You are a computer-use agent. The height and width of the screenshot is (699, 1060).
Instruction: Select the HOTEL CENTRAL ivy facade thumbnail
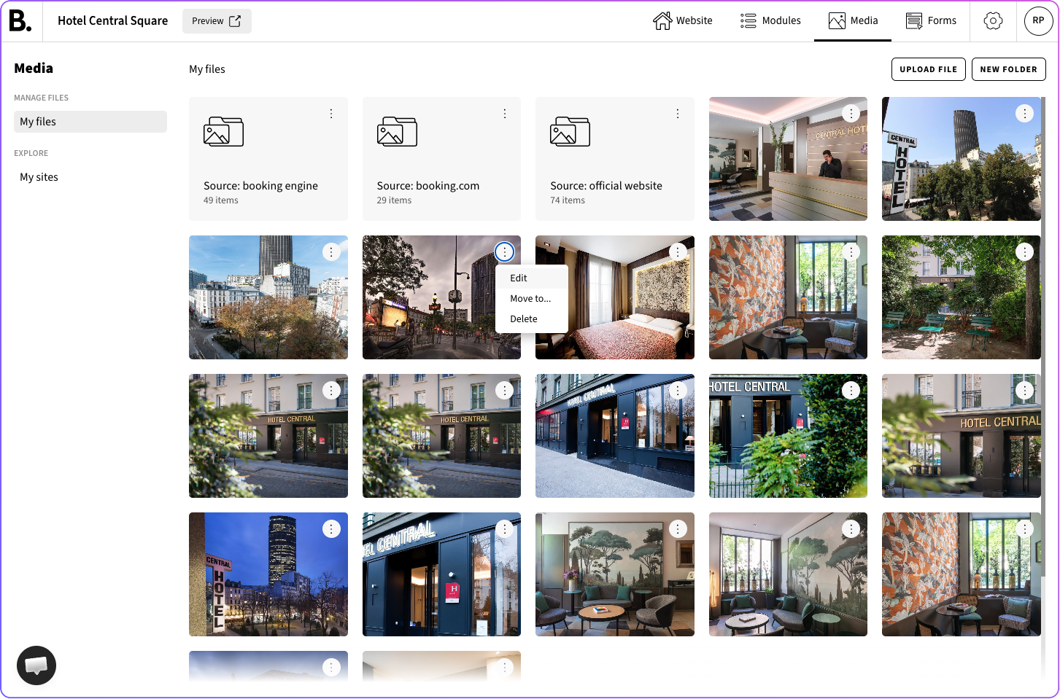pyautogui.click(x=788, y=436)
